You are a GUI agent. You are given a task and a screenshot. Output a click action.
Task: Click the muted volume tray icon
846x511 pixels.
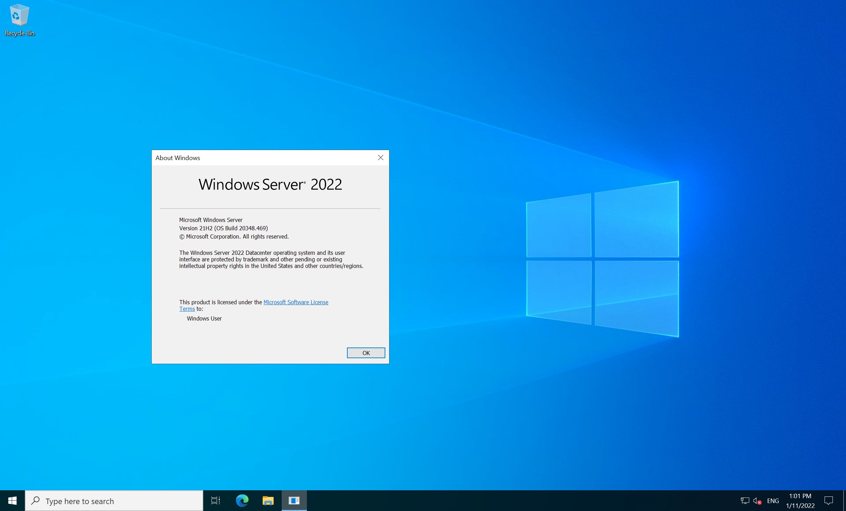pos(757,501)
